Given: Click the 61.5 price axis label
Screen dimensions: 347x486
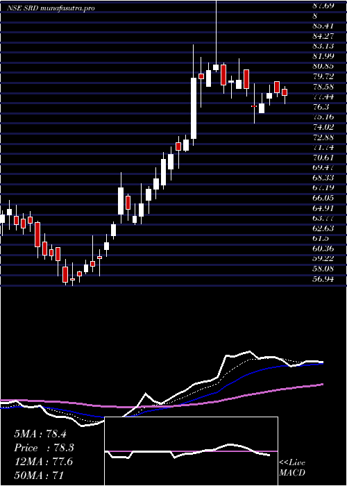Looking at the screenshot, I should pyautogui.click(x=321, y=238).
